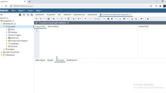Select the Messages tab
The height and width of the screenshot is (93, 166).
60,60
